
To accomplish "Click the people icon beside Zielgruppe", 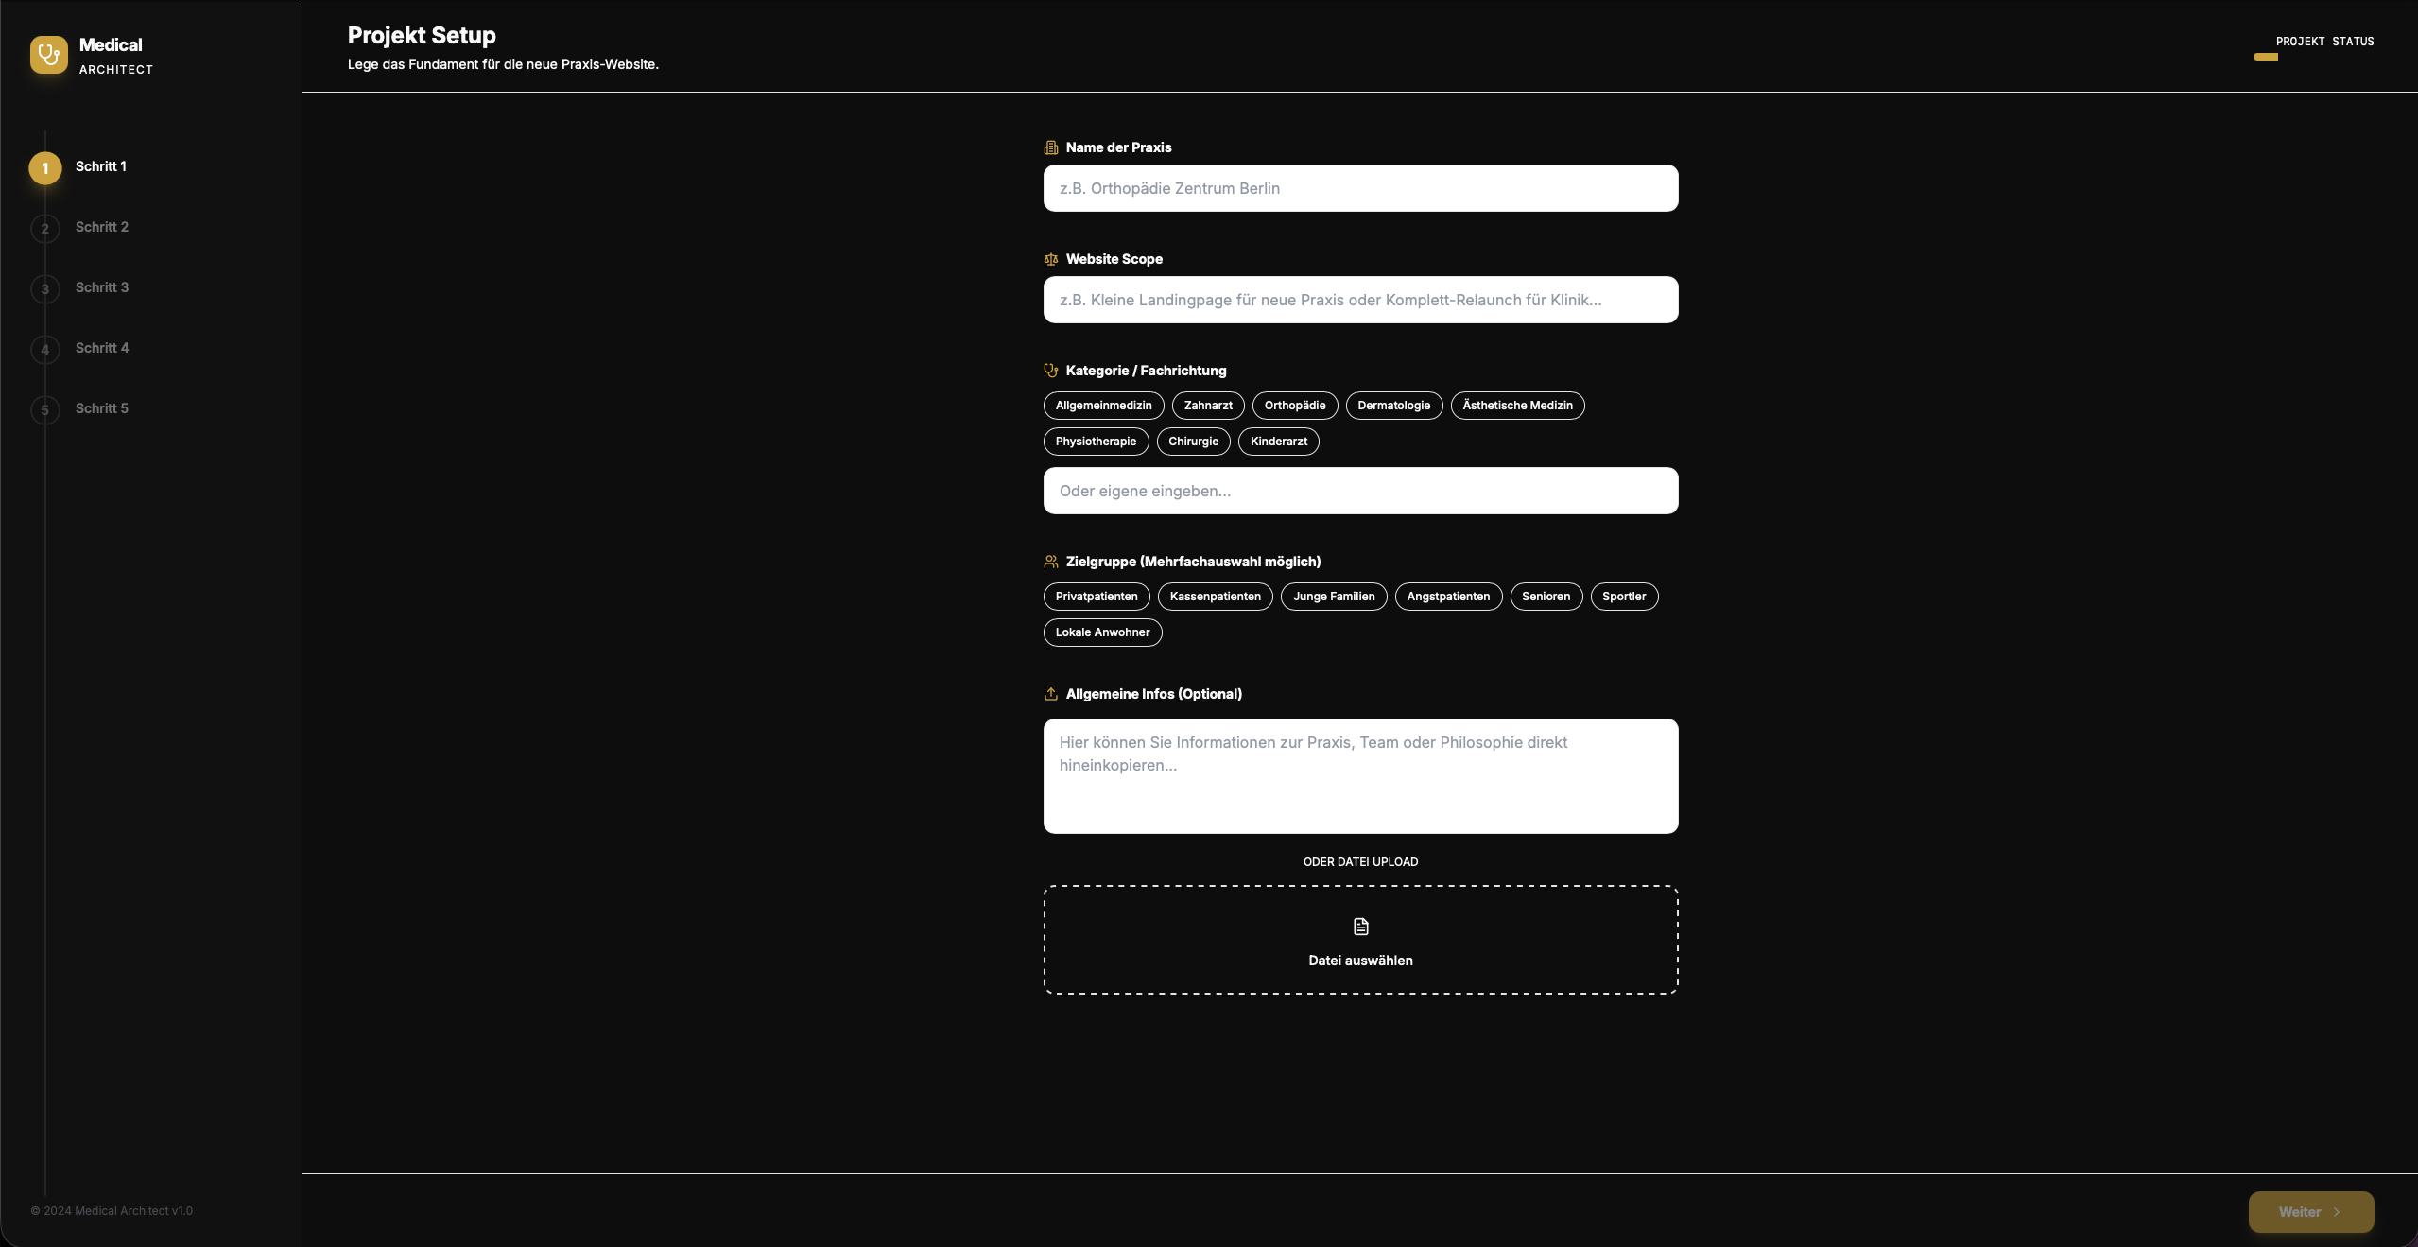I will point(1050,562).
